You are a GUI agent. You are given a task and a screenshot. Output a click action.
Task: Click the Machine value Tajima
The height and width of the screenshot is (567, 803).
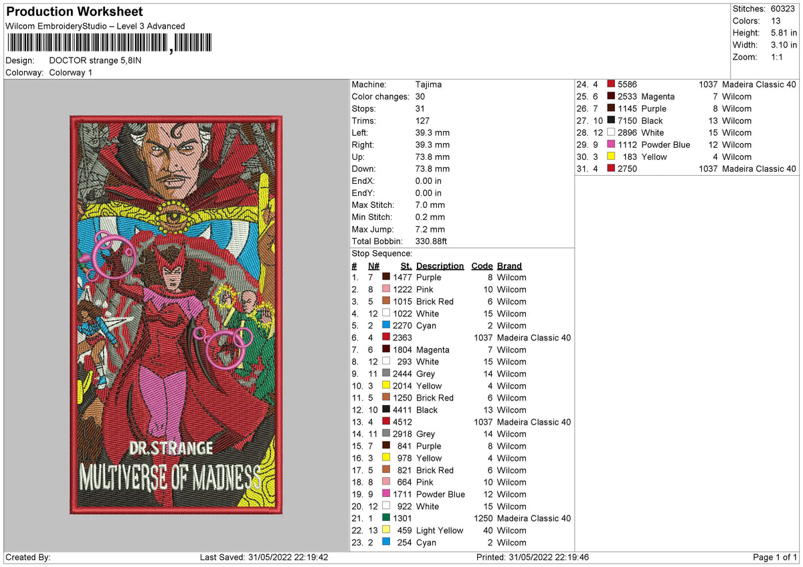[428, 84]
